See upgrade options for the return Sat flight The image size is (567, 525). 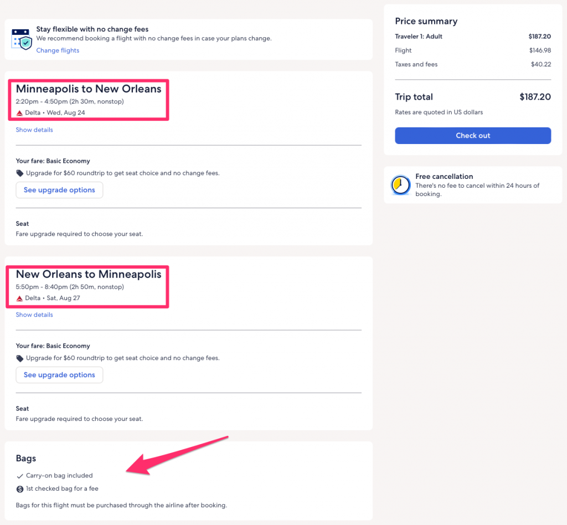tap(59, 375)
